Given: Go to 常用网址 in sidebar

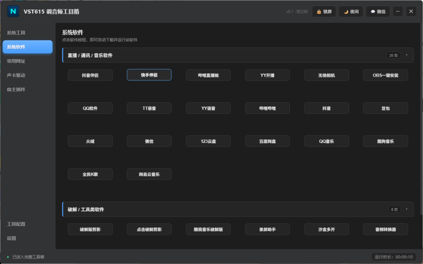Looking at the screenshot, I should point(28,61).
